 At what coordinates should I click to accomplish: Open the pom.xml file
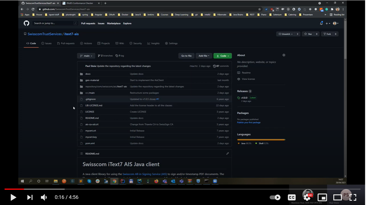(90, 143)
